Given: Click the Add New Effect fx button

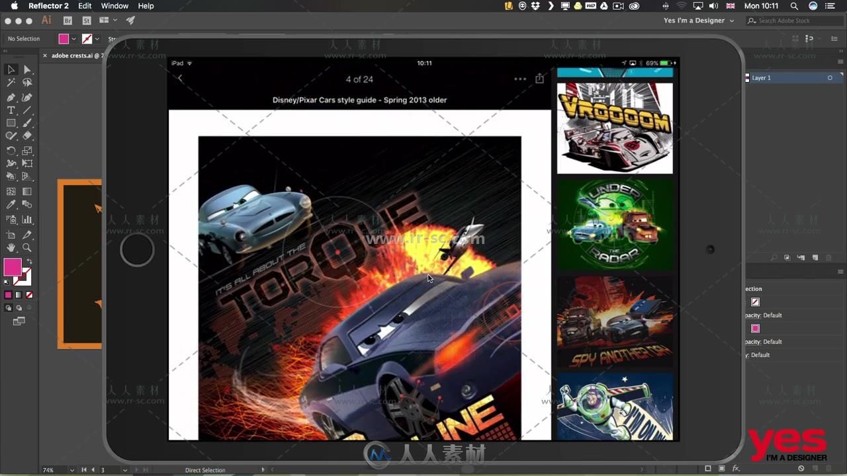Looking at the screenshot, I should click(736, 469).
